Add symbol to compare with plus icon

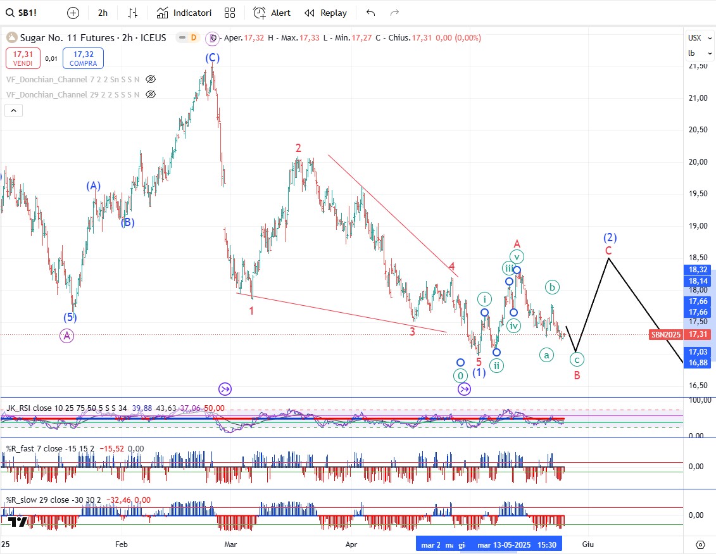click(73, 13)
